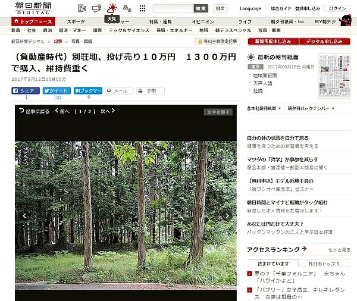357x301 pixels.
Task: Click デジタル申し込み red button
Action: 324,41
